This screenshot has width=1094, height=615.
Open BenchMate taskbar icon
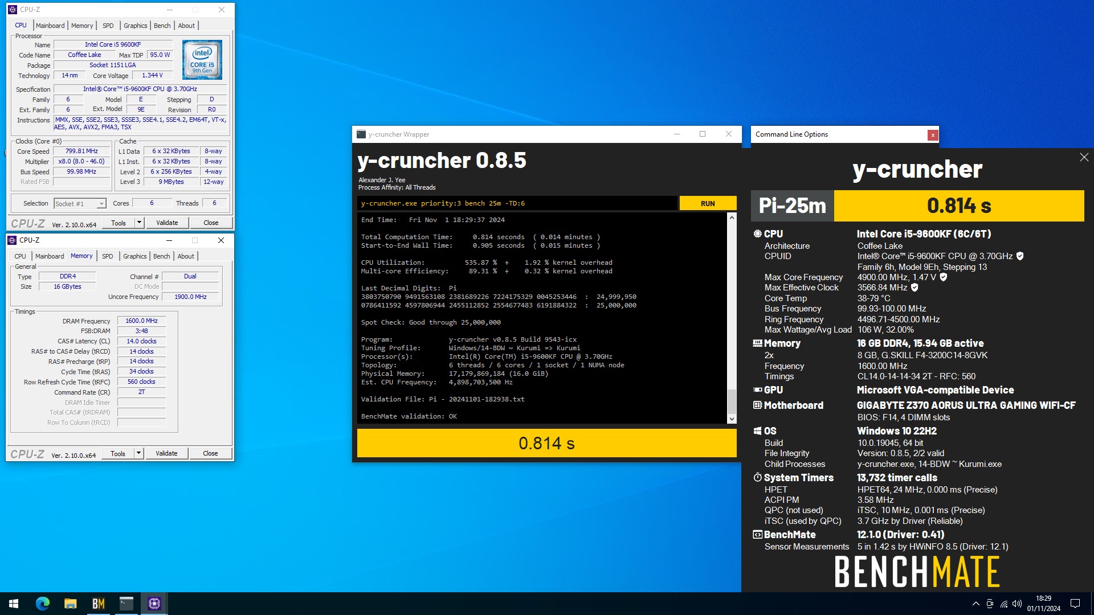pos(98,604)
